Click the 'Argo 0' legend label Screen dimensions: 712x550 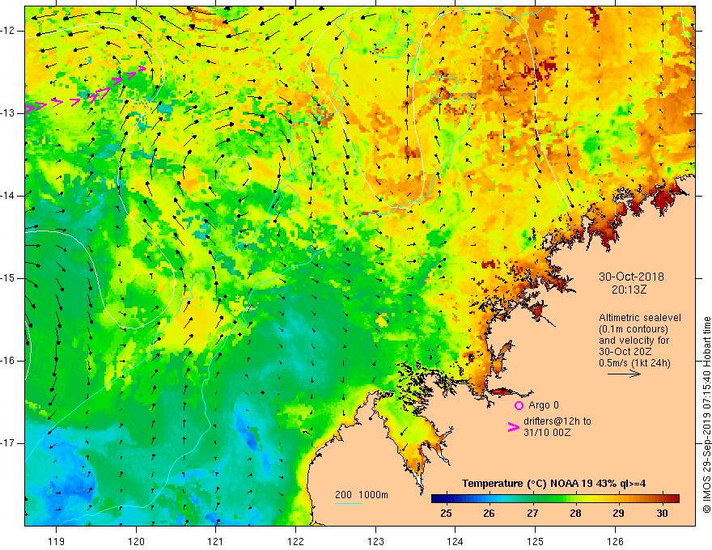(544, 405)
